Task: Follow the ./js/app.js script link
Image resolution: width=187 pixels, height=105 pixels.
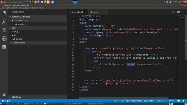Action: 111,84
